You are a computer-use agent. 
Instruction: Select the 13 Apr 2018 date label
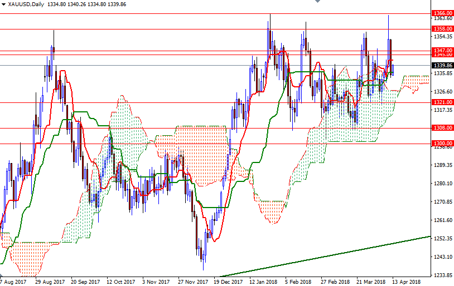click(x=407, y=282)
